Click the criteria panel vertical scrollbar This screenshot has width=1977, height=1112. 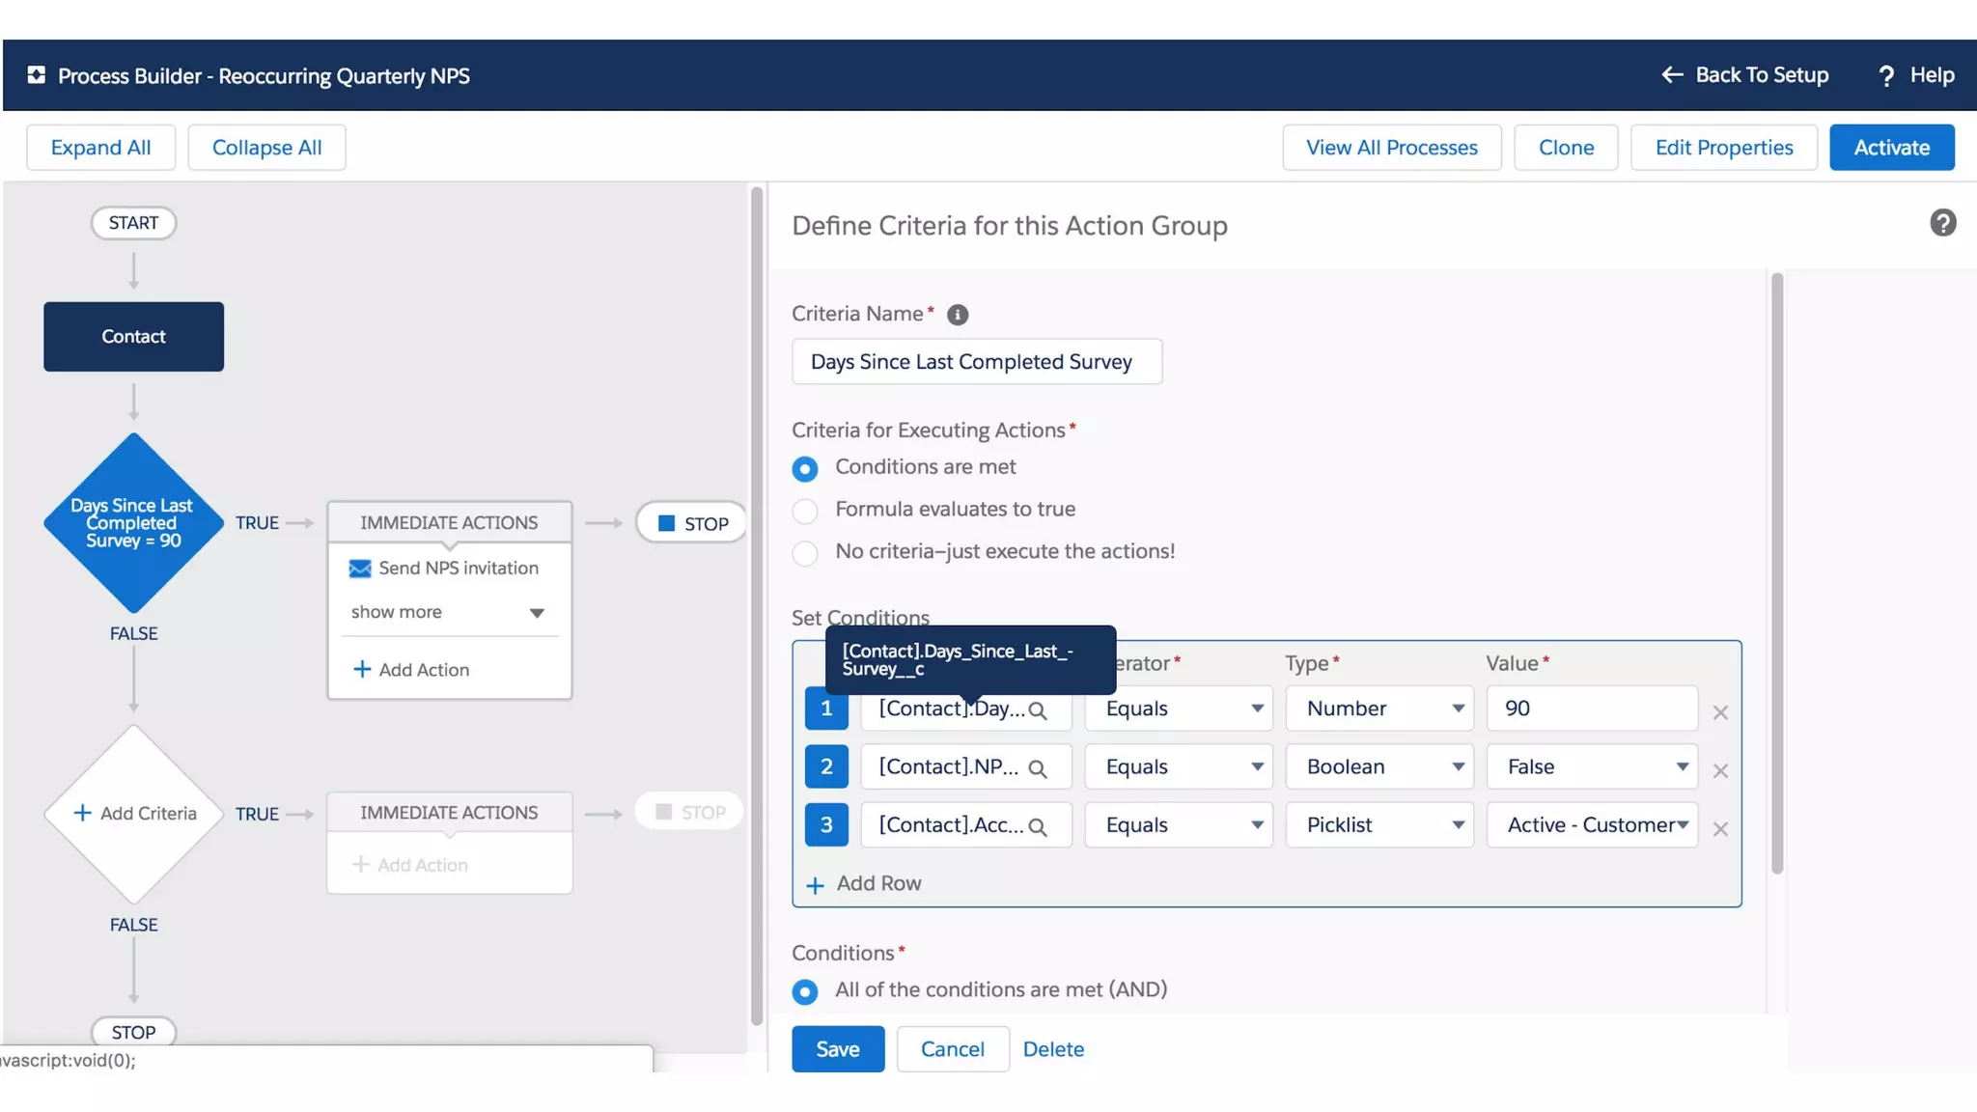pyautogui.click(x=1777, y=573)
